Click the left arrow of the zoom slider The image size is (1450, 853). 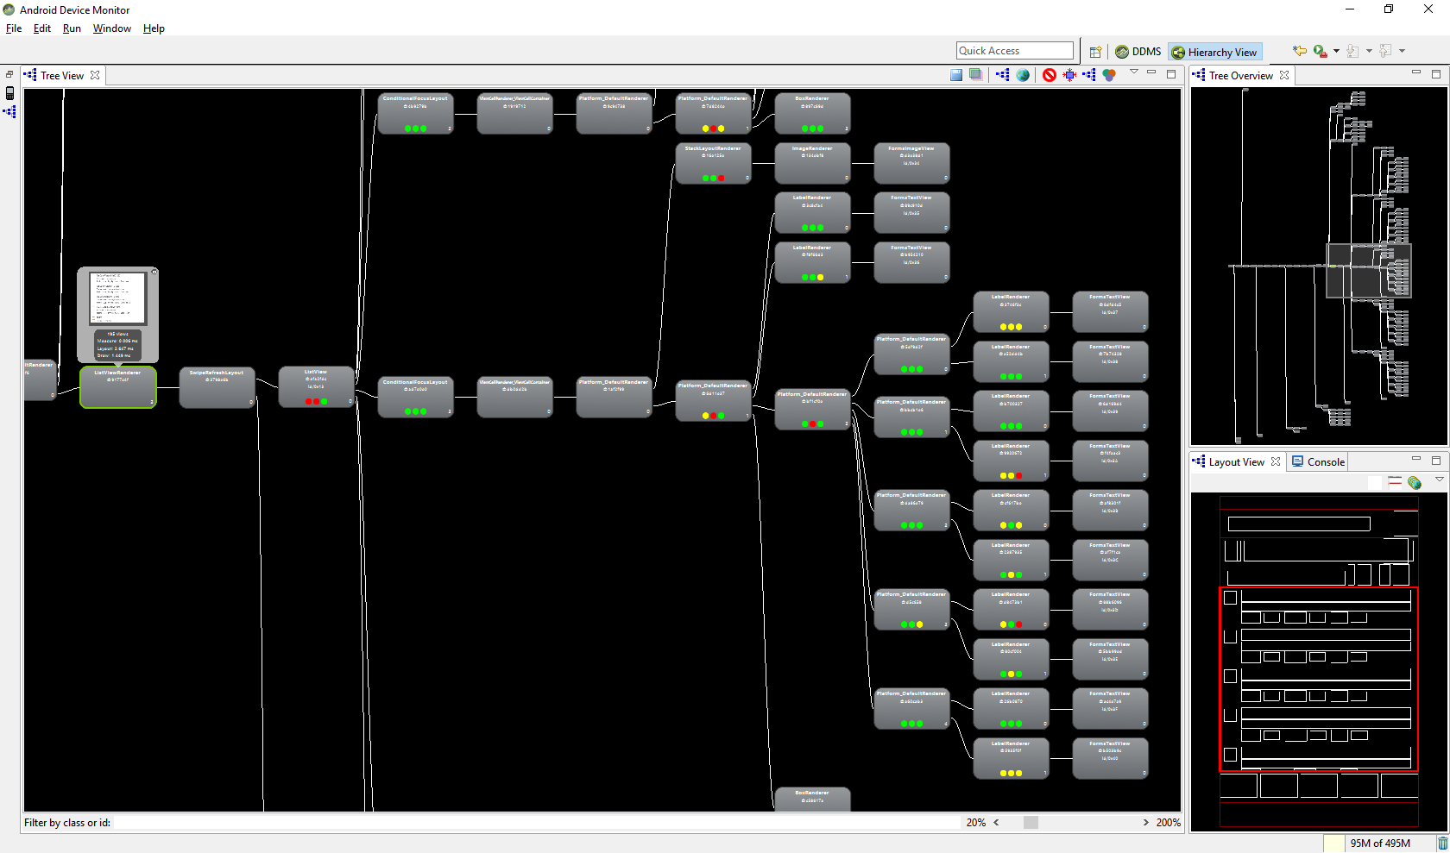pos(997,823)
